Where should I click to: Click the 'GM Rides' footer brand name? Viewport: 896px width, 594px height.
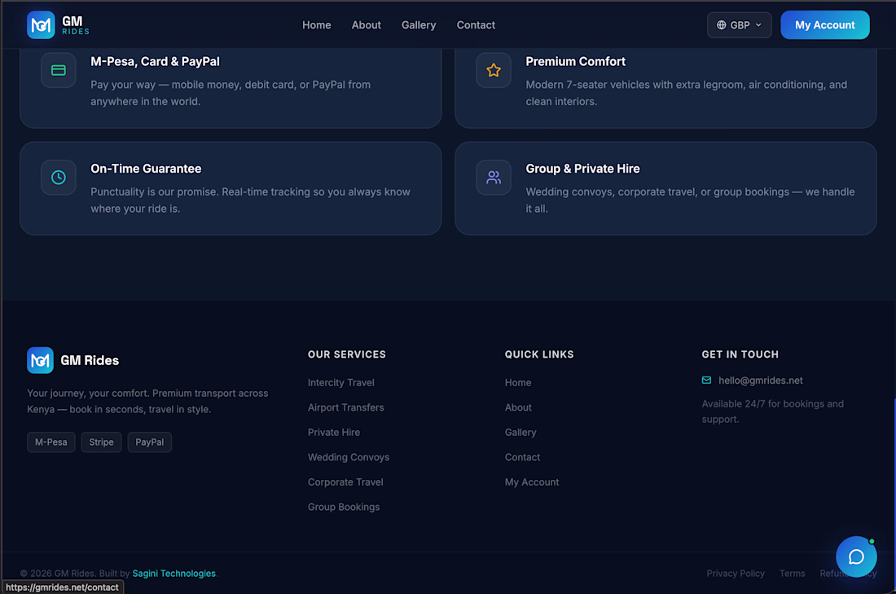(90, 360)
